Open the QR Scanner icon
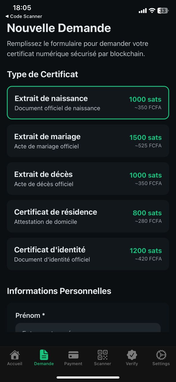 [102, 355]
